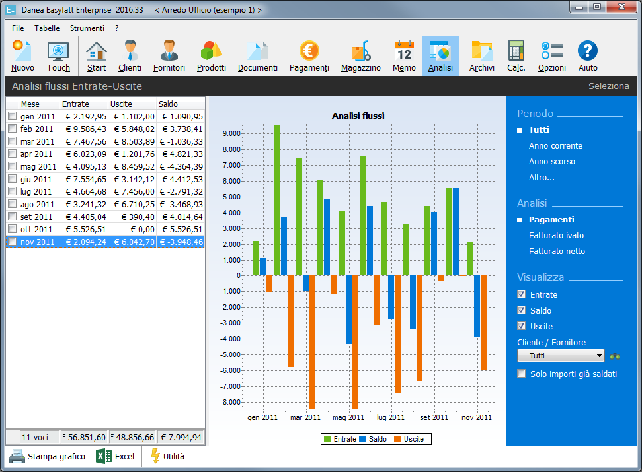Open the Pagamenti euro coin icon
642x472 pixels.
pyautogui.click(x=309, y=56)
